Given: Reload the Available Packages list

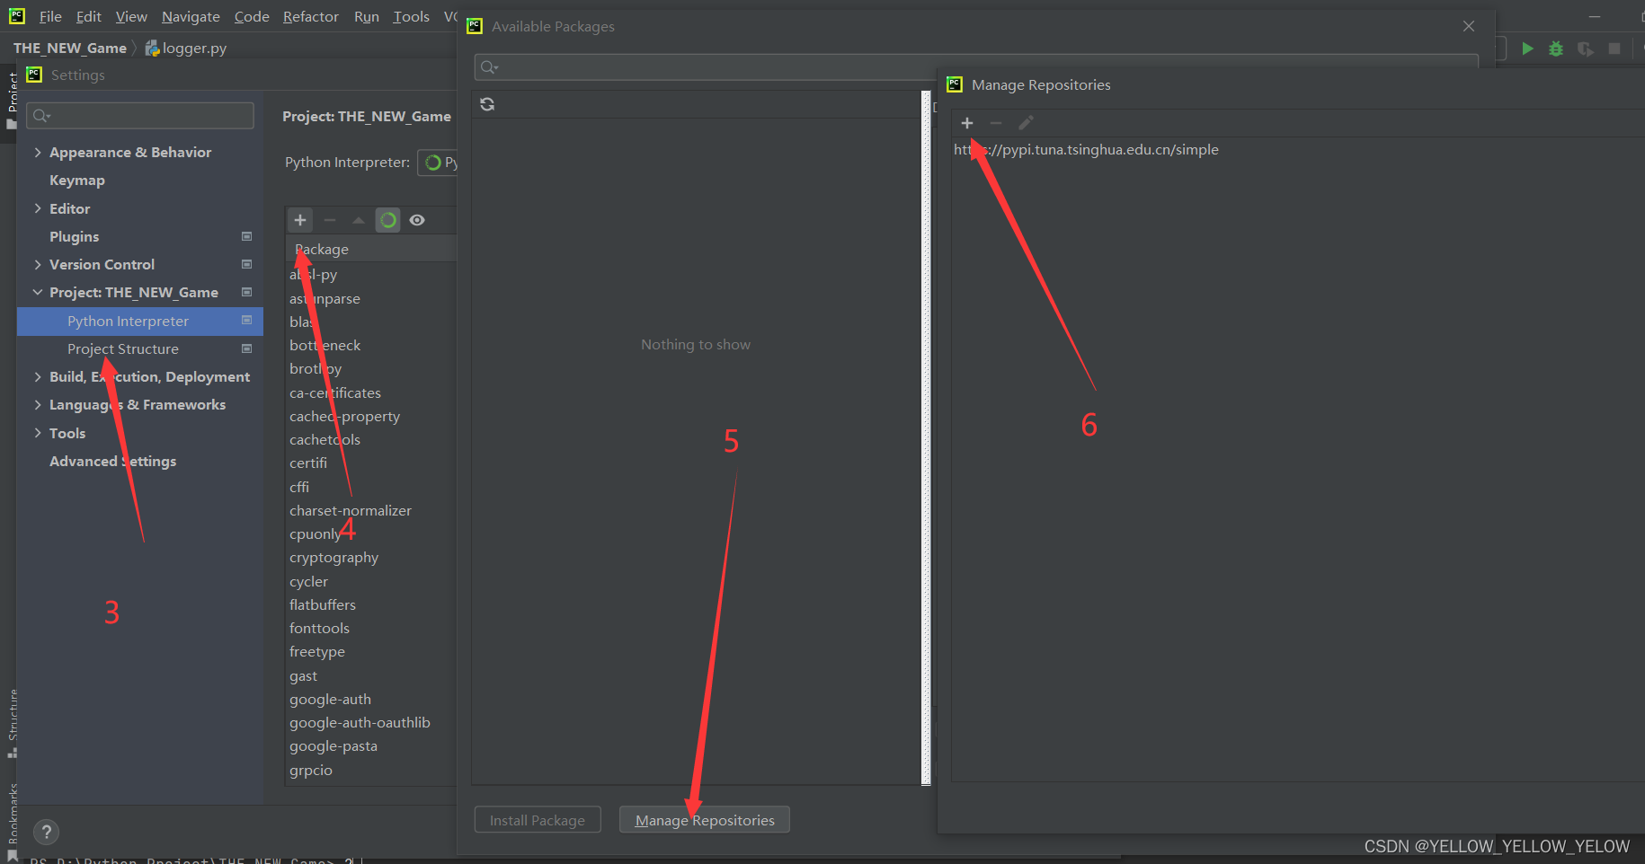Looking at the screenshot, I should click(487, 104).
